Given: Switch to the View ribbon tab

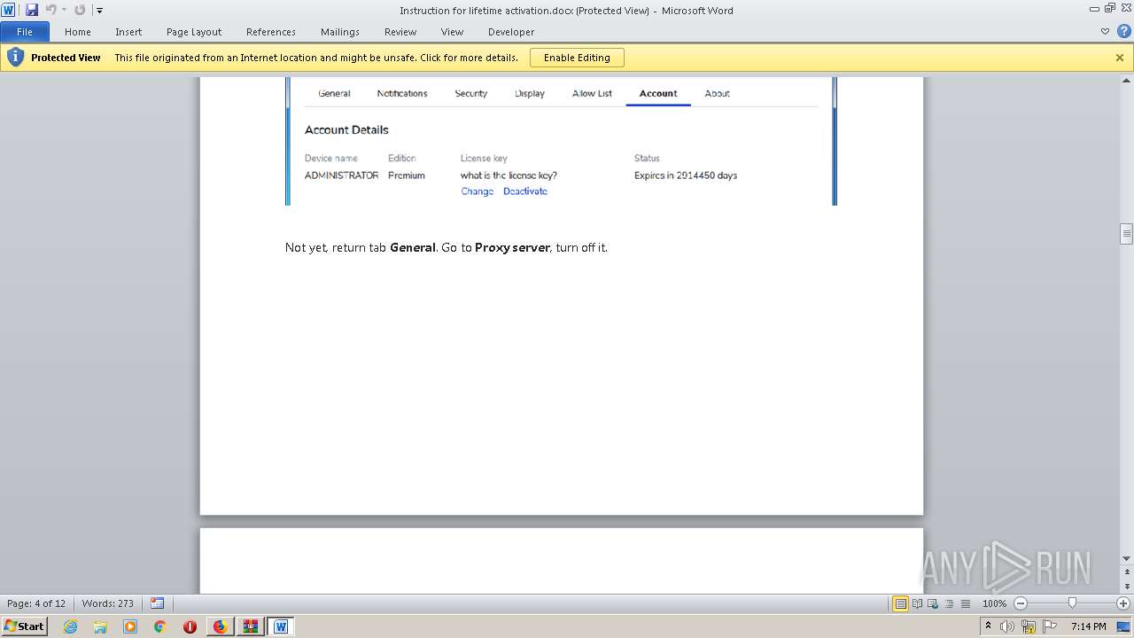Looking at the screenshot, I should 452,32.
